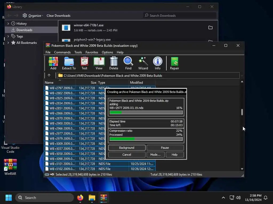
Task: Go up one folder level arrow
Action: (49, 75)
